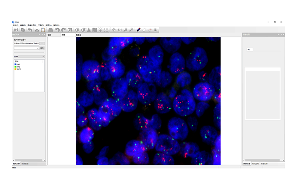
Task: Toggle the FITC channel entry
Action: [x=18, y=67]
